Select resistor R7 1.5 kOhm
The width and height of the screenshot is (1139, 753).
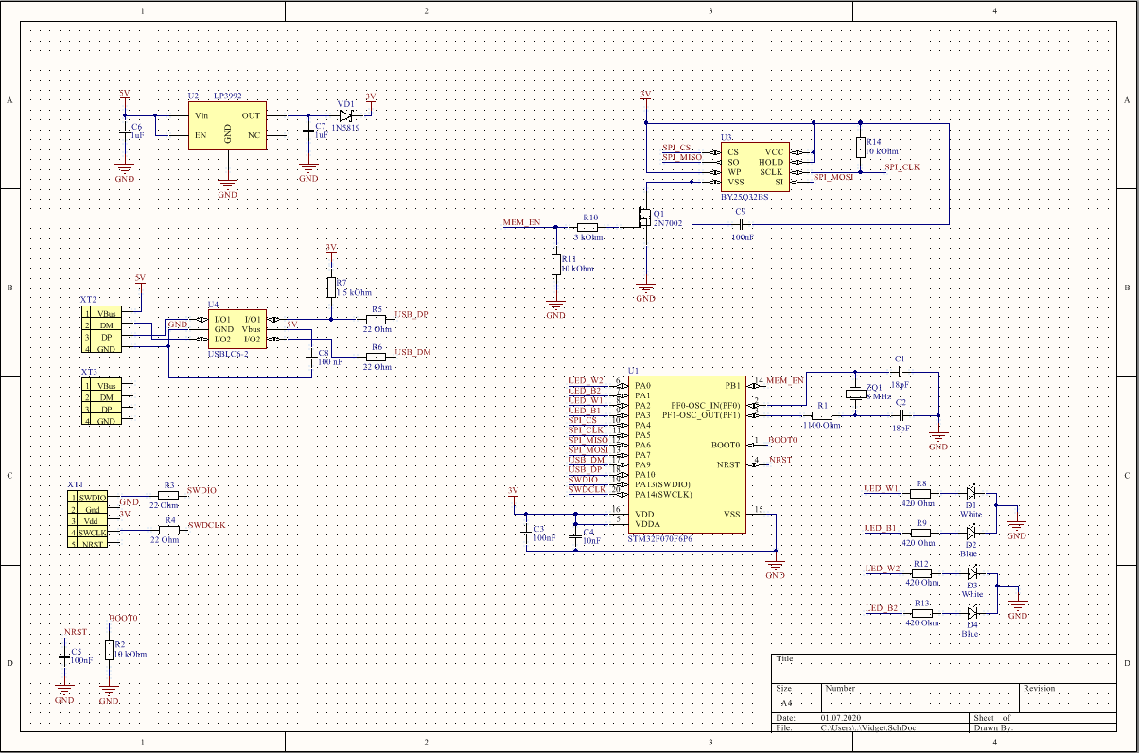tap(331, 288)
